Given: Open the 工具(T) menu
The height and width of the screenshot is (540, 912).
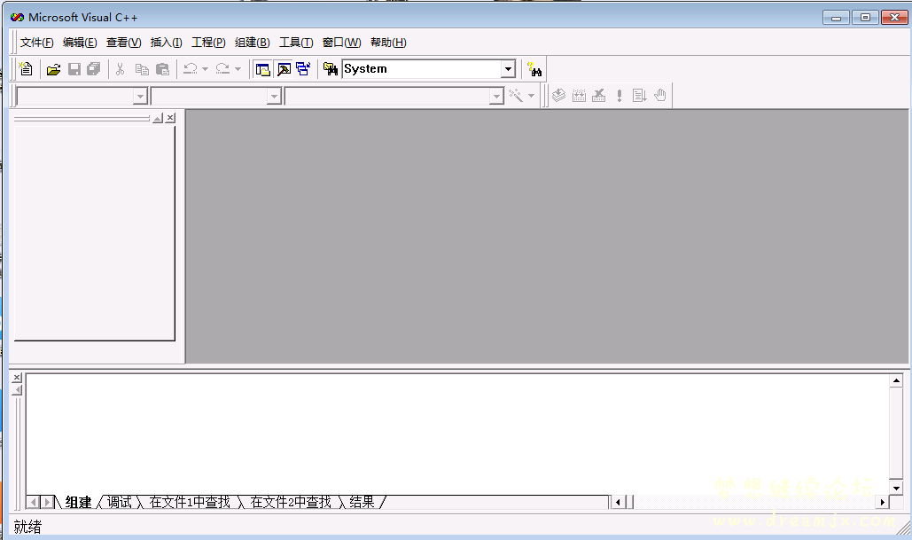Looking at the screenshot, I should [x=296, y=43].
